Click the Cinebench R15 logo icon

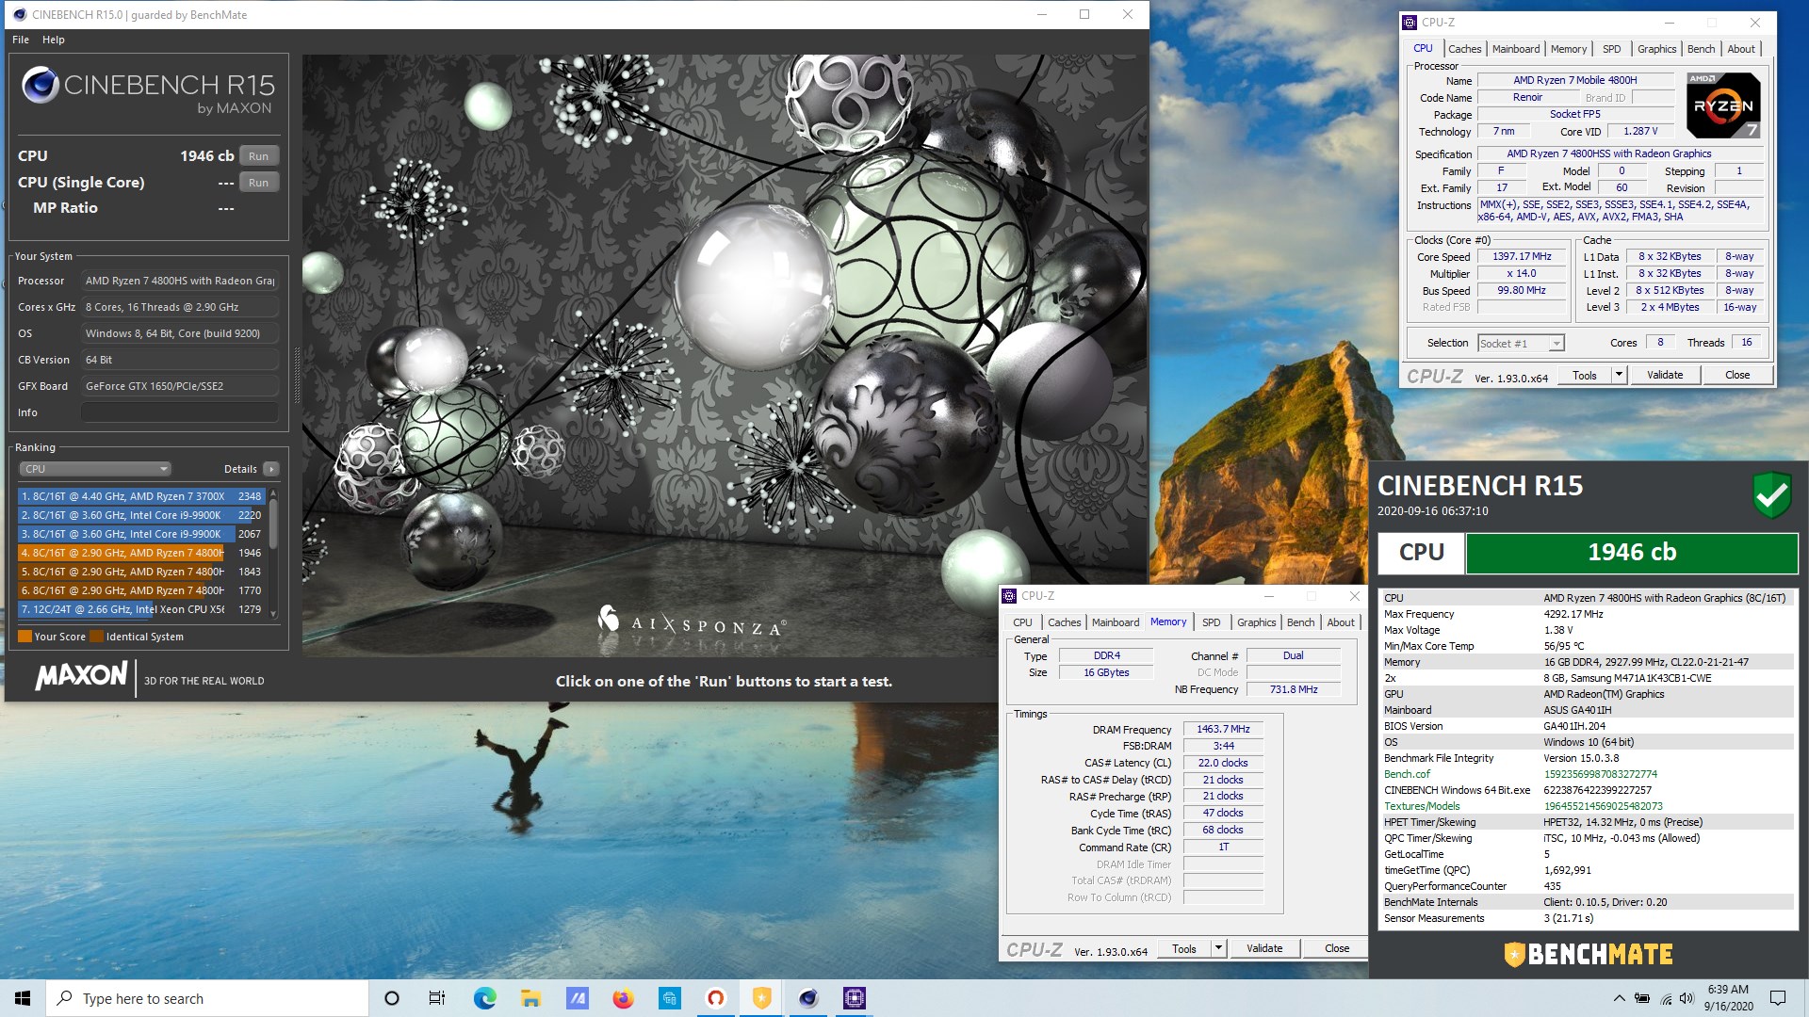pos(41,85)
